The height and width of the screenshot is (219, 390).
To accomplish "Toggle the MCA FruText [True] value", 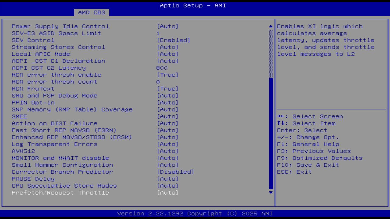I will coord(168,89).
